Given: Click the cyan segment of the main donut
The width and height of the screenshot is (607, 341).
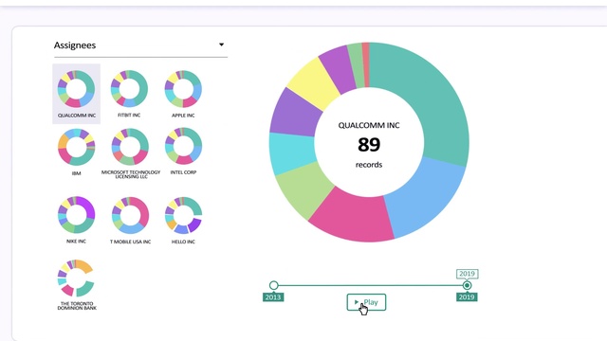Looking at the screenshot, I should point(291,153).
